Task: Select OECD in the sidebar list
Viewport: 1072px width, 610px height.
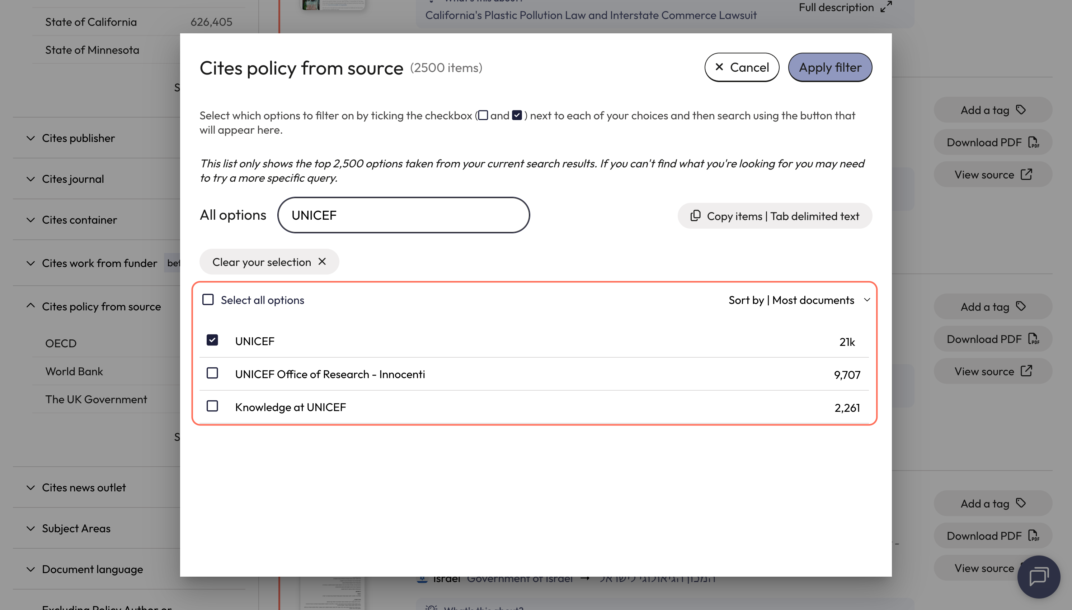Action: 61,343
